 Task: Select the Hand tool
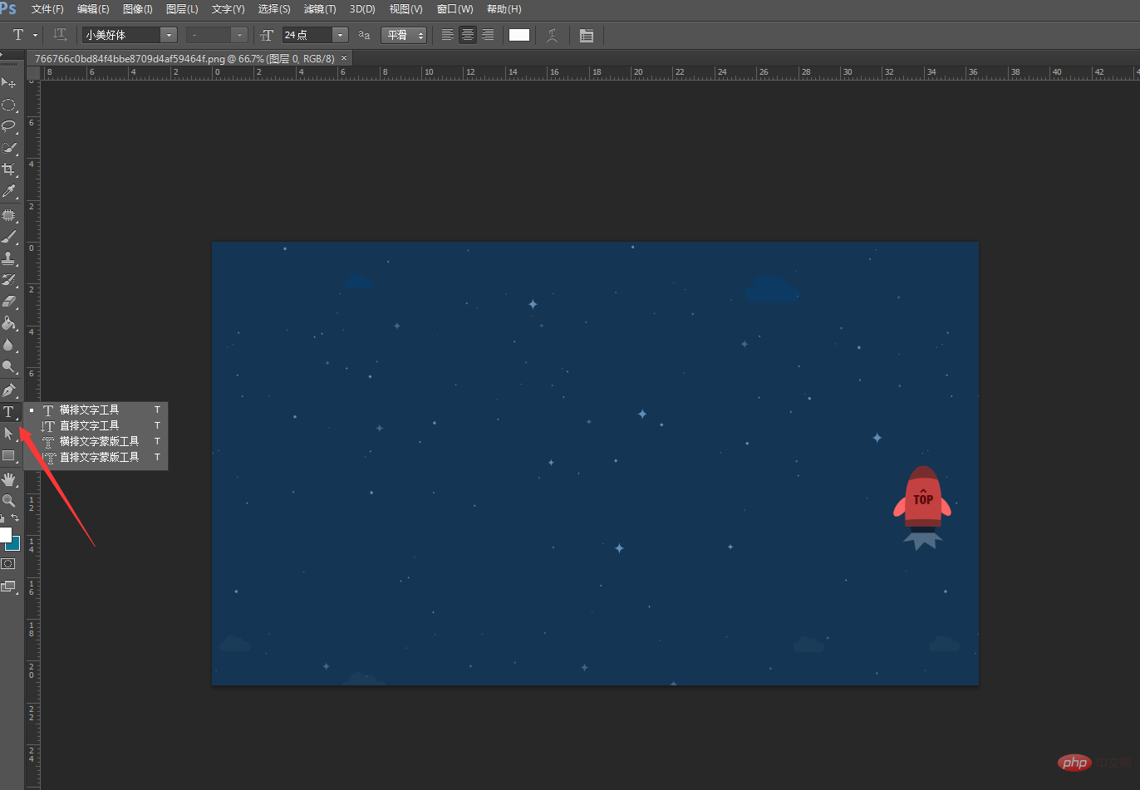tap(8, 478)
